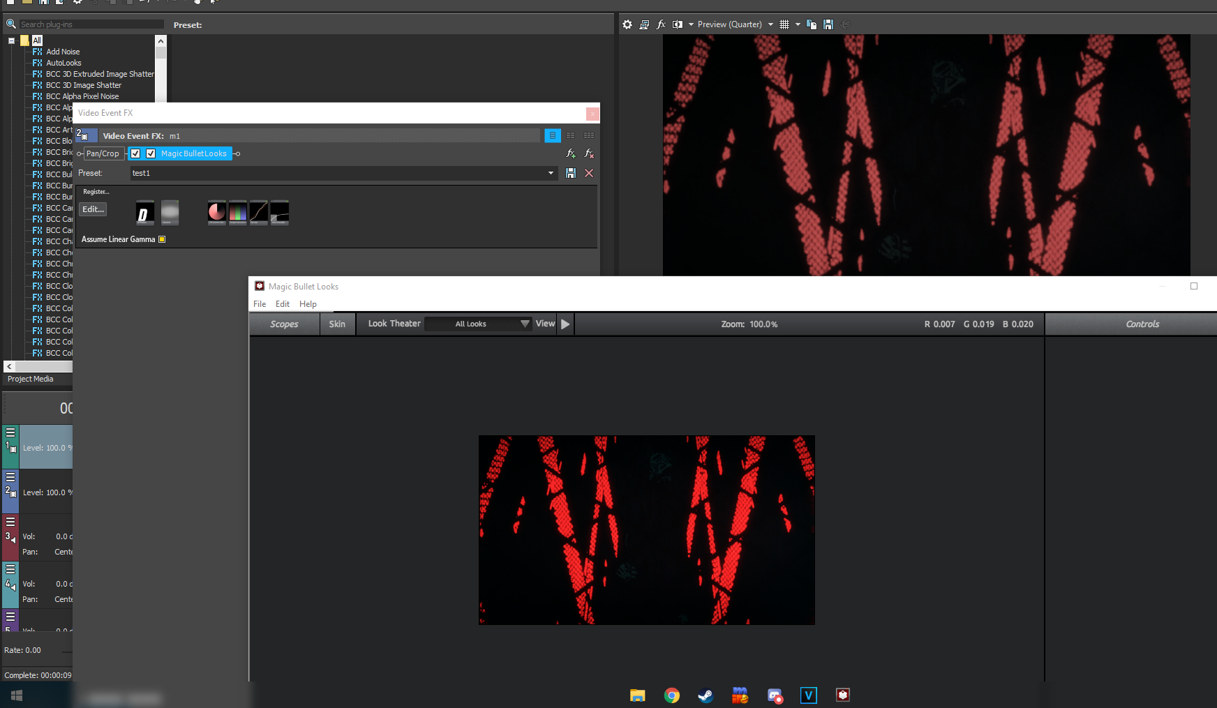Toggle the Assume Linear Gamma checkbox
Image resolution: width=1217 pixels, height=708 pixels.
coord(162,239)
